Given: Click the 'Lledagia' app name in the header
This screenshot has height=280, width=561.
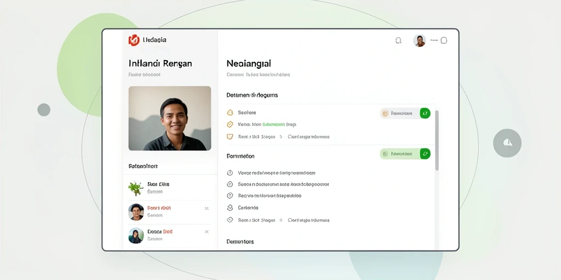Looking at the screenshot, I should coord(154,40).
